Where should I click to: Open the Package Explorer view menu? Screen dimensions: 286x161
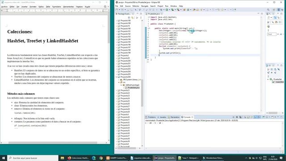coord(141,18)
